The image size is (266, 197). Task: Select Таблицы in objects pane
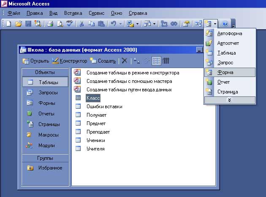click(45, 82)
